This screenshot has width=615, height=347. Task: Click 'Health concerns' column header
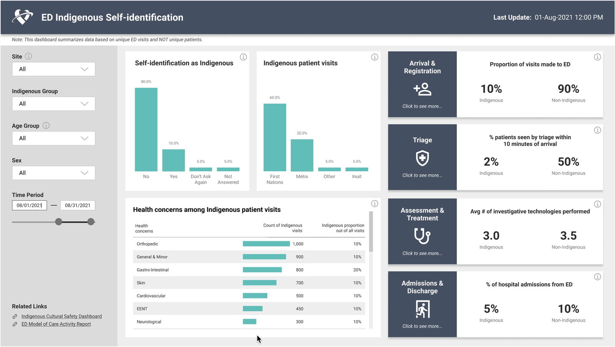[144, 229]
